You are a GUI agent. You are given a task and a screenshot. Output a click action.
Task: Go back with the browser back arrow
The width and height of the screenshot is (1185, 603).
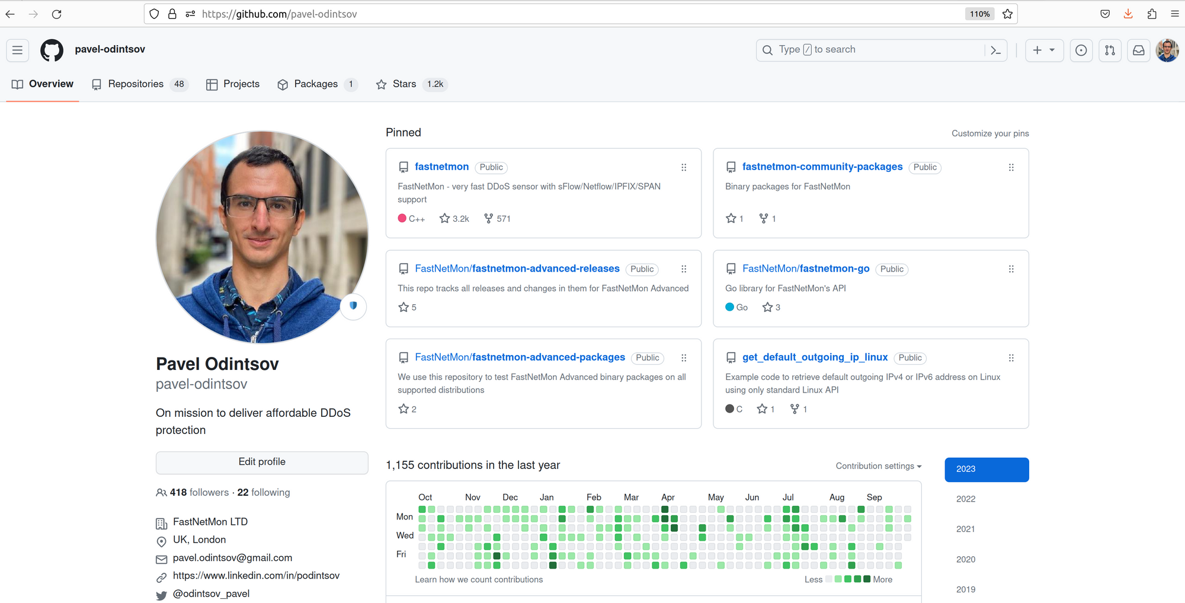point(10,14)
